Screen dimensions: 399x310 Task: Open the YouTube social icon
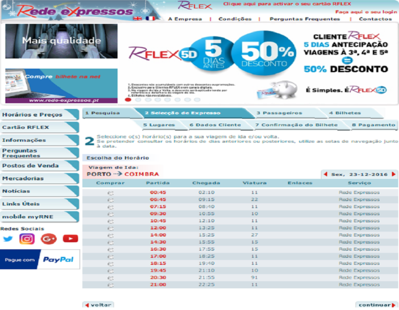70,239
